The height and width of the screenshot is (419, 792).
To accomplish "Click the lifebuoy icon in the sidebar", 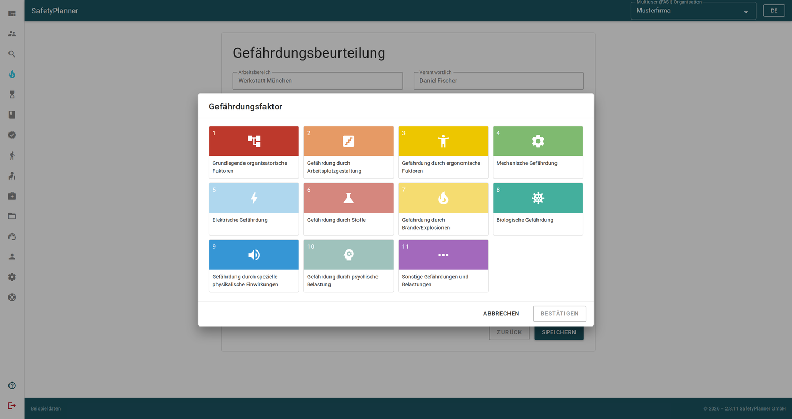I will 12,297.
